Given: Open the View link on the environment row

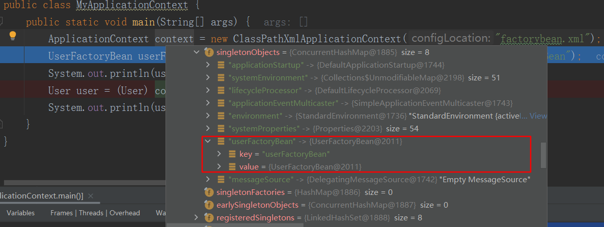Looking at the screenshot, I should 538,116.
